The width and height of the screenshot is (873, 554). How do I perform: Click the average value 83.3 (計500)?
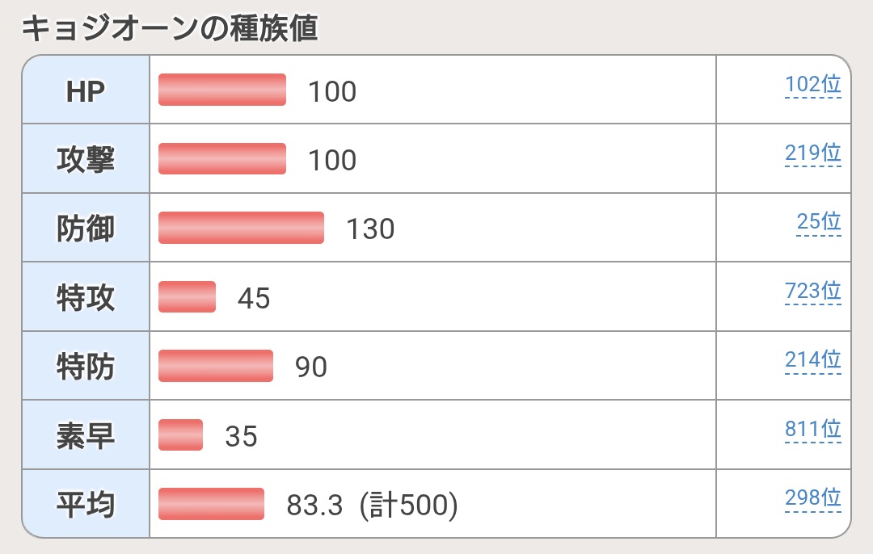click(372, 506)
